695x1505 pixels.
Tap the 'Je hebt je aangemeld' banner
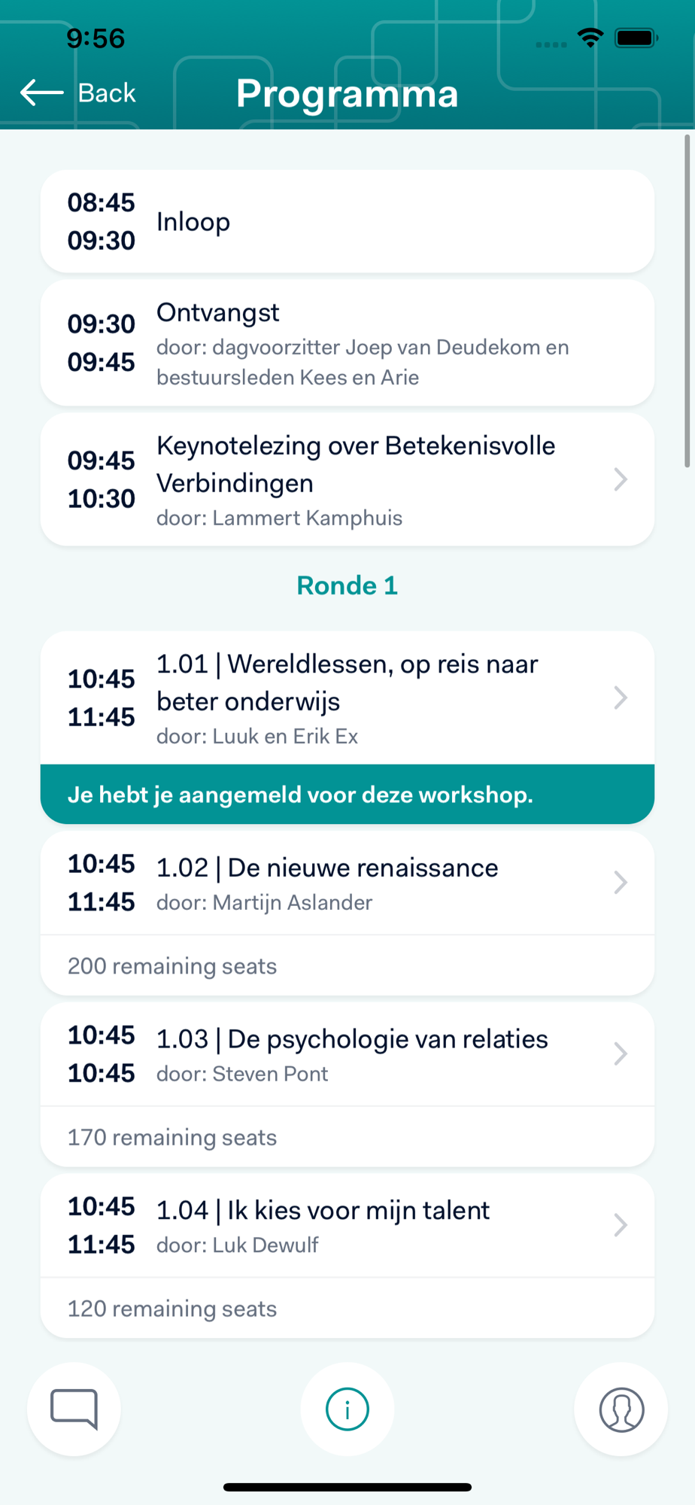click(347, 794)
